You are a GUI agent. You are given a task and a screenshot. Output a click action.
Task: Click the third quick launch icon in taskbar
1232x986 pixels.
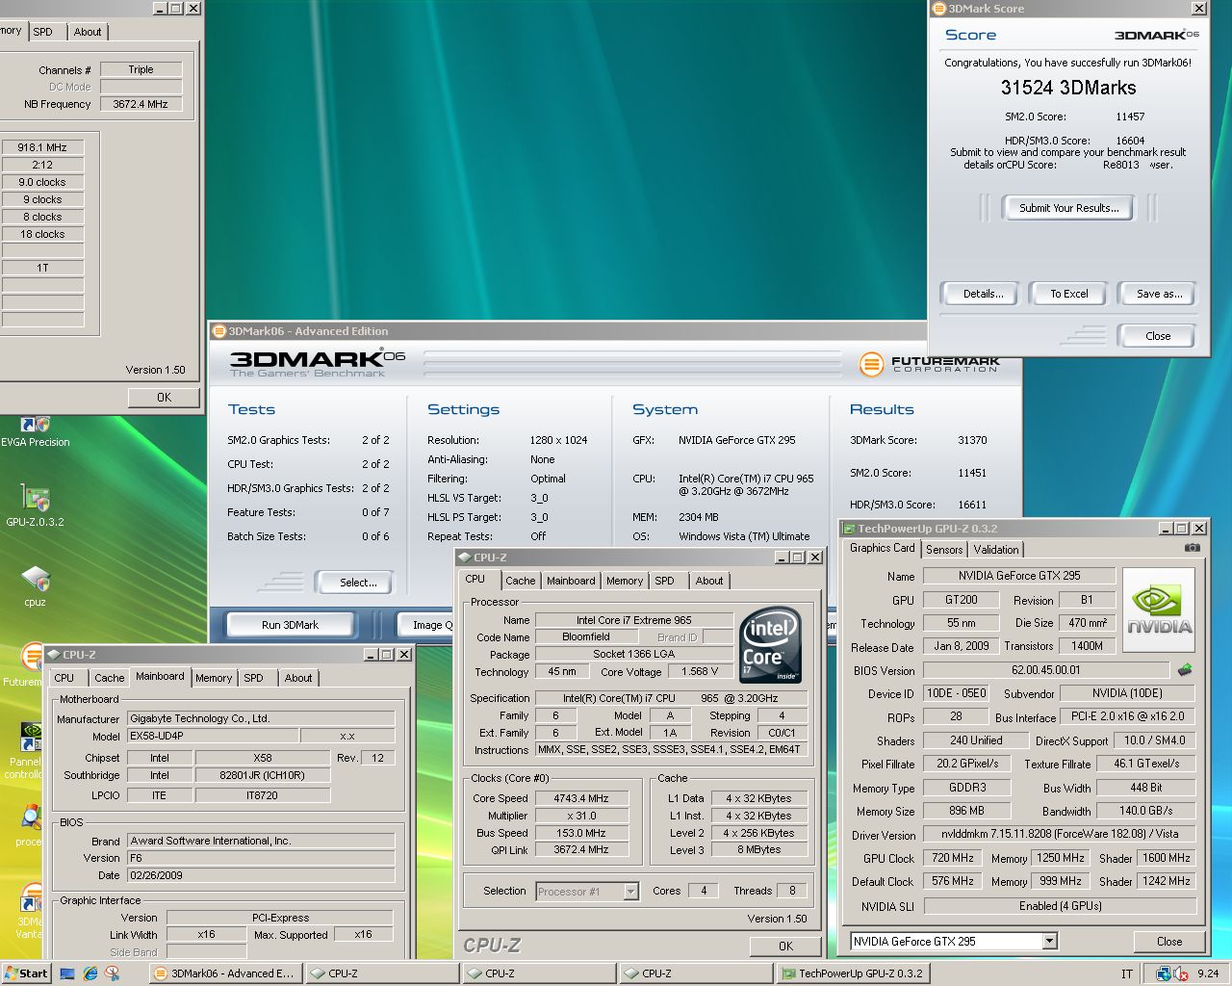(x=112, y=973)
